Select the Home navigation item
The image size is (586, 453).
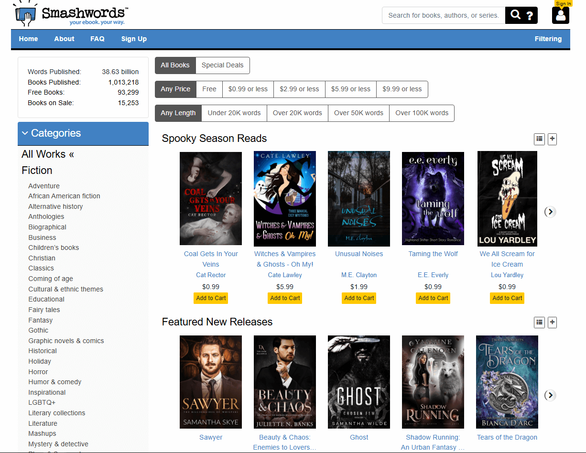(x=28, y=39)
